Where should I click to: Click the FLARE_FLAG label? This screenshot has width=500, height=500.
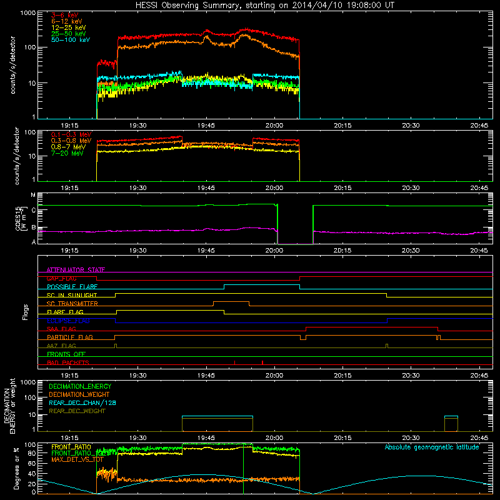pyautogui.click(x=65, y=312)
